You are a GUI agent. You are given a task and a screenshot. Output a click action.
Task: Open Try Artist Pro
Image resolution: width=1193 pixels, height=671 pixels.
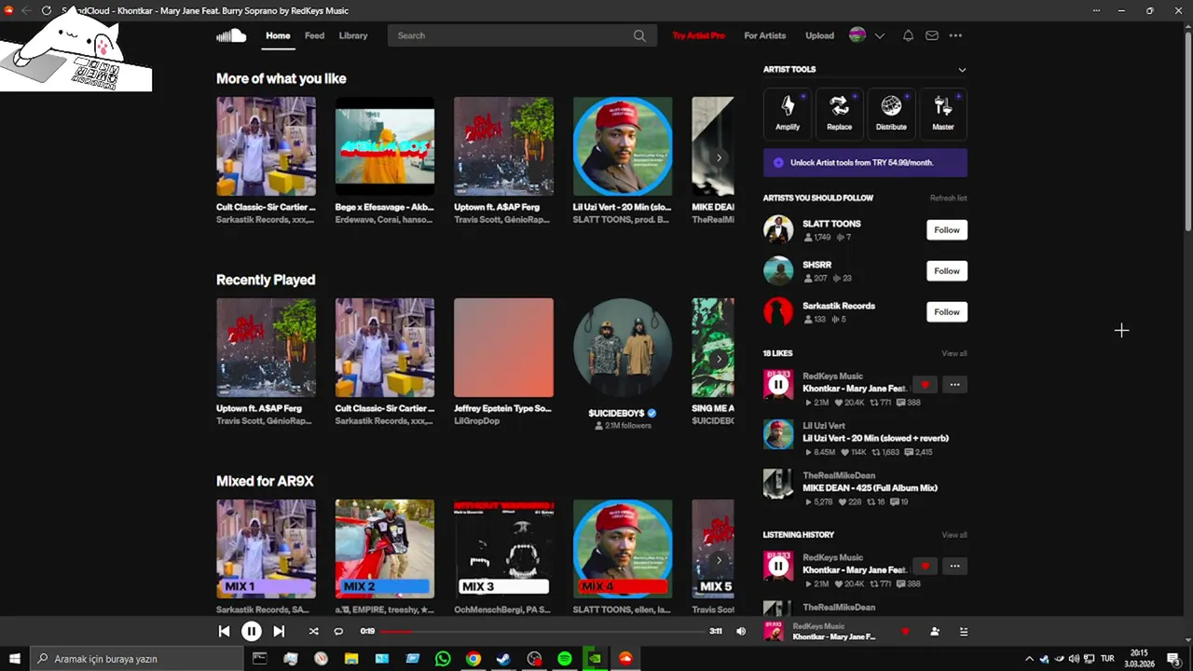[699, 35]
